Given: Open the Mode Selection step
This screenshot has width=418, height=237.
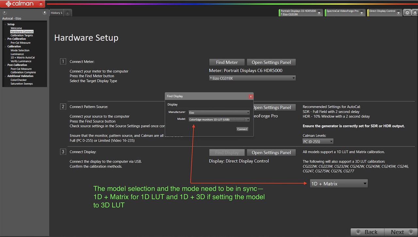Looking at the screenshot, I should pos(20,50).
